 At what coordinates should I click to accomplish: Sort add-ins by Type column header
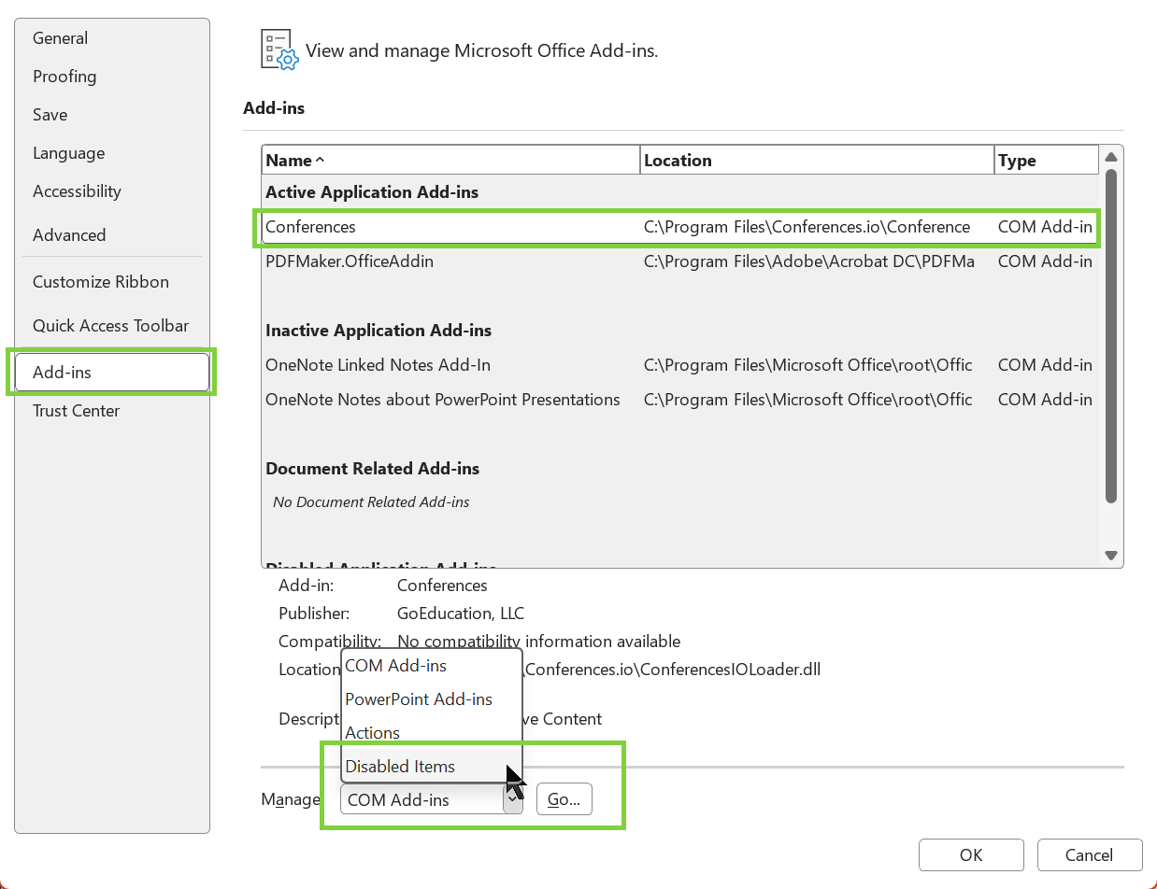click(1047, 161)
